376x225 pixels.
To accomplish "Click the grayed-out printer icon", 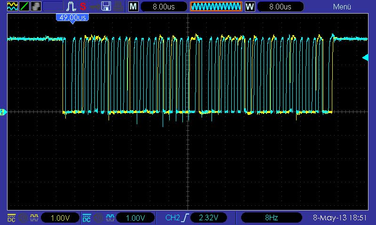I will (118, 7).
